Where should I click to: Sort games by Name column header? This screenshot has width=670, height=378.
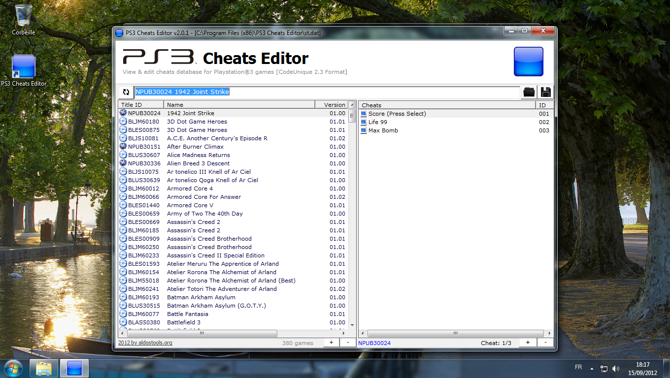239,105
